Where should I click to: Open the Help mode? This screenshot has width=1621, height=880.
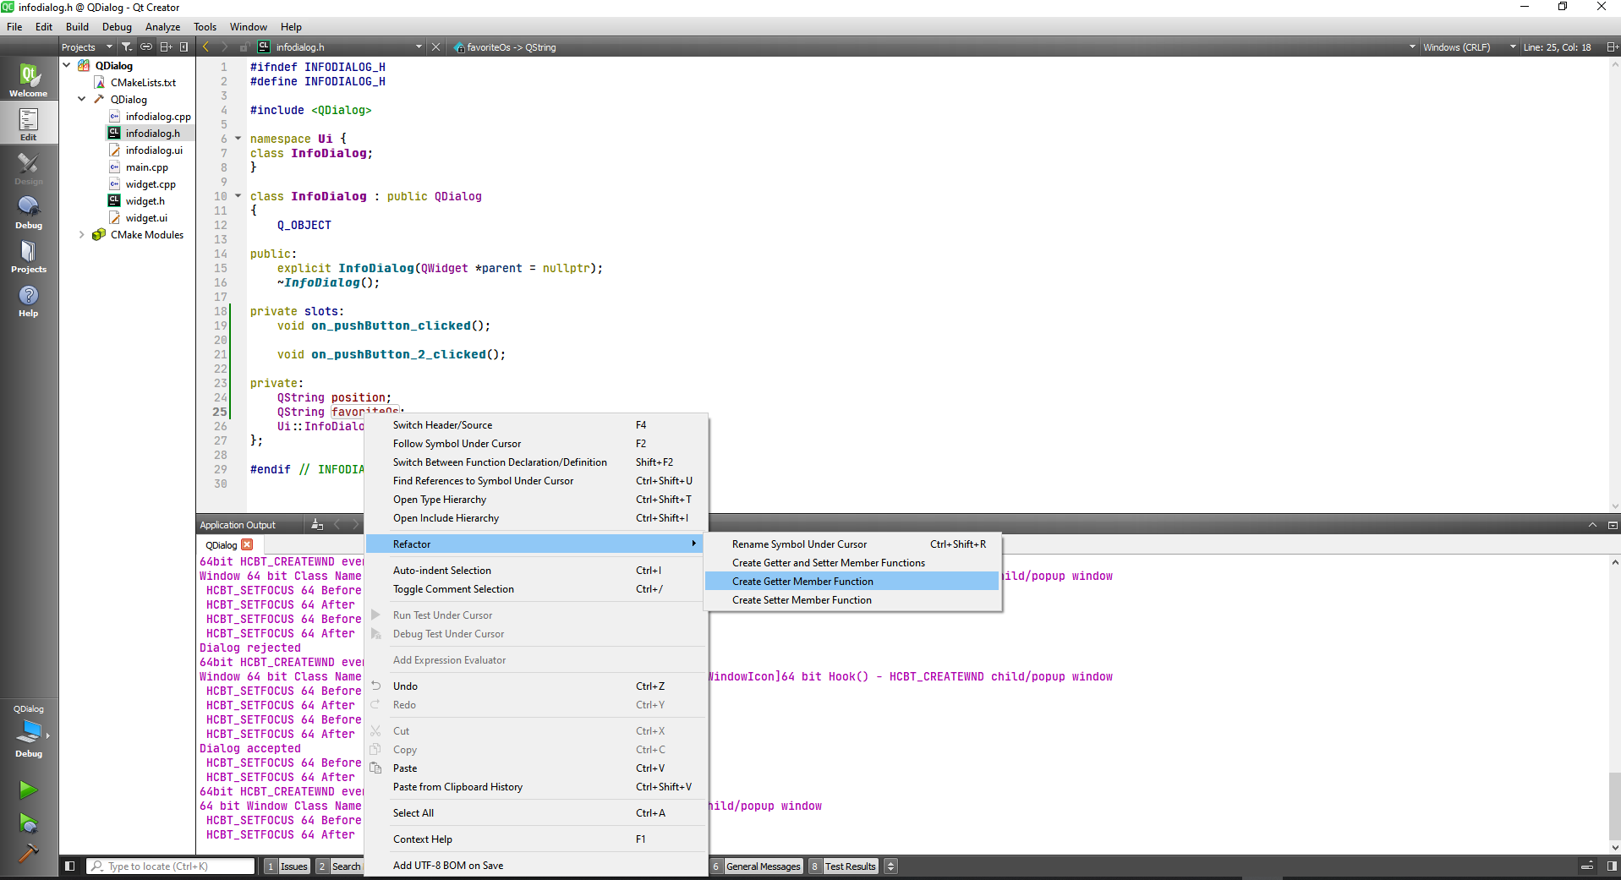(x=29, y=299)
